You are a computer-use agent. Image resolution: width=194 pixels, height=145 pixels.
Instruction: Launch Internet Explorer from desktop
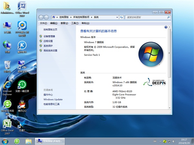pyautogui.click(x=7, y=88)
